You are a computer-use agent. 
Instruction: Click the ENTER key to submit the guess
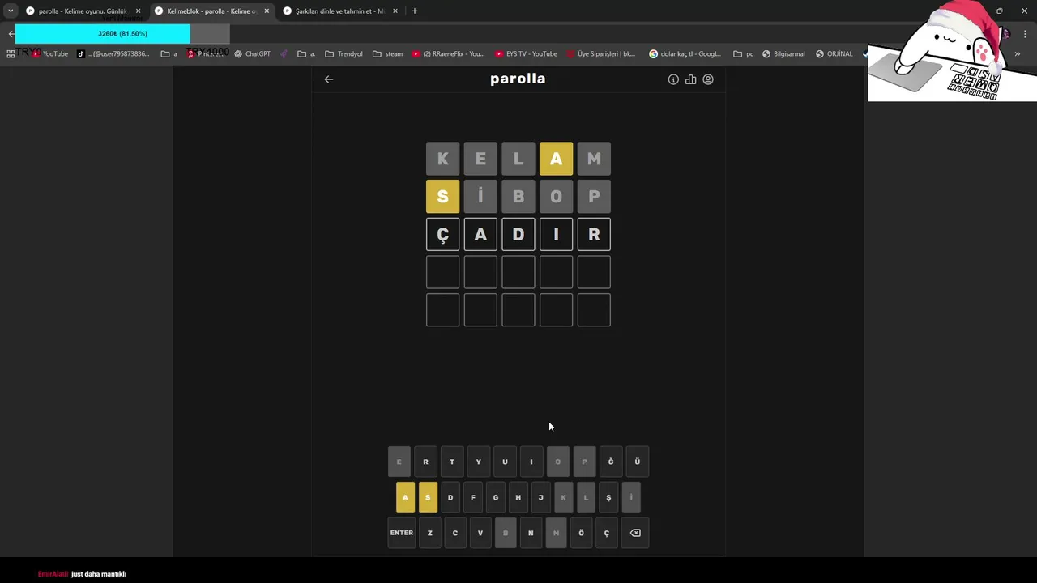point(402,533)
